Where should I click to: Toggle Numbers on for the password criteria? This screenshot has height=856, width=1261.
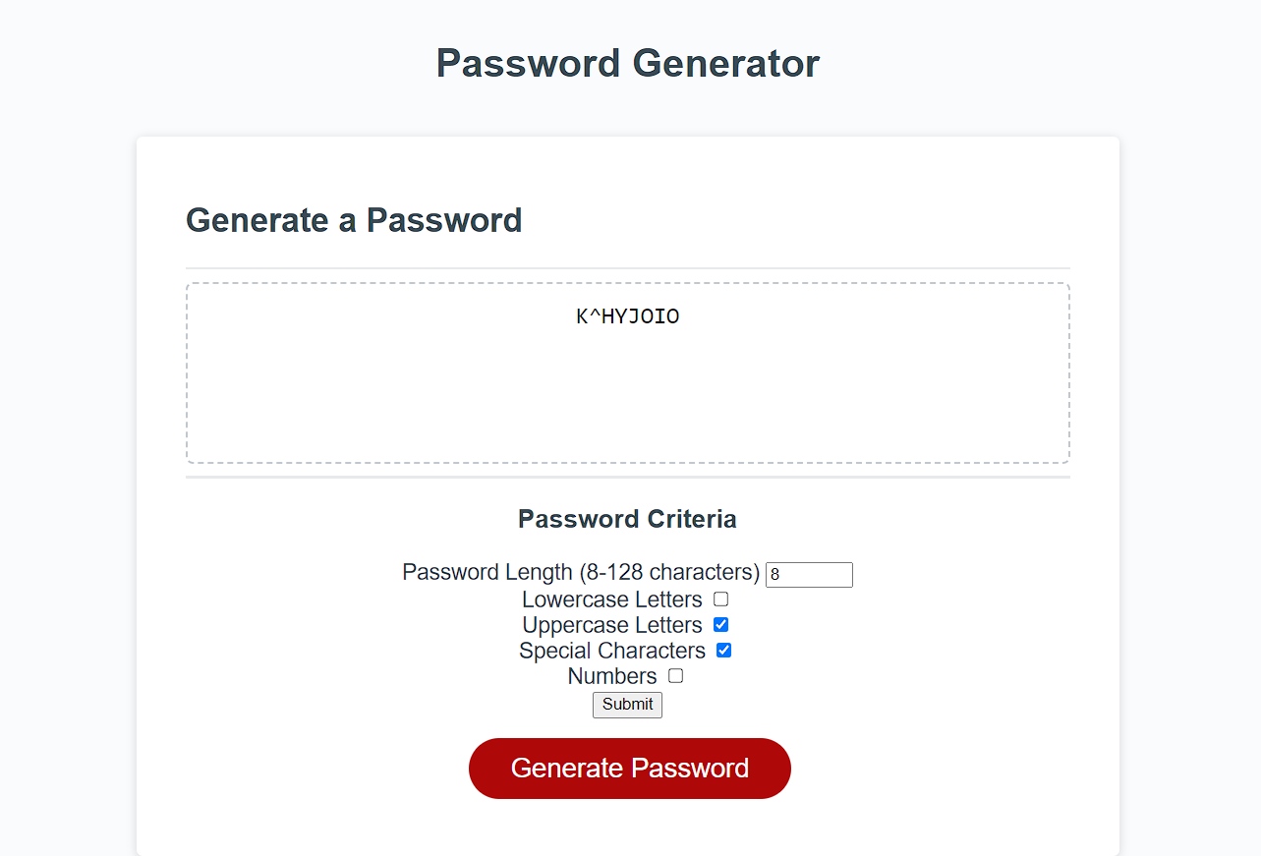[x=675, y=675]
